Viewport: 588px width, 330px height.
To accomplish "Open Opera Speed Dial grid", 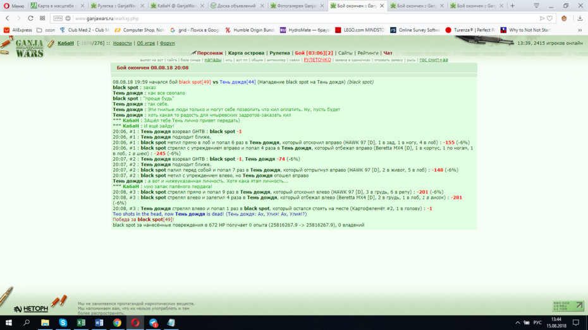I will click(42, 18).
